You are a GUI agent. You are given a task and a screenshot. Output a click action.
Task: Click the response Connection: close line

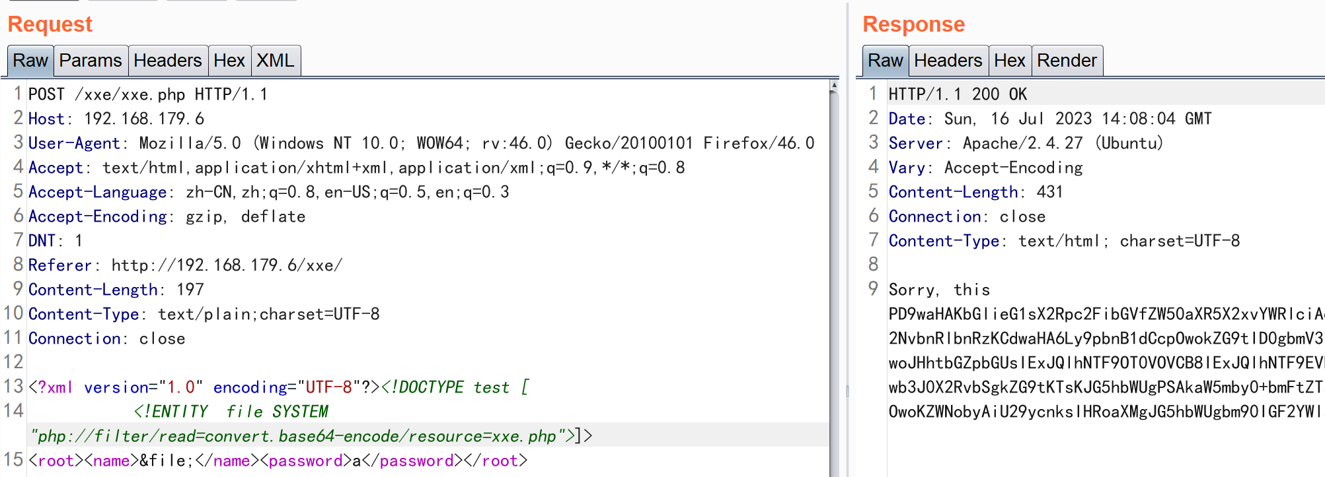[967, 216]
